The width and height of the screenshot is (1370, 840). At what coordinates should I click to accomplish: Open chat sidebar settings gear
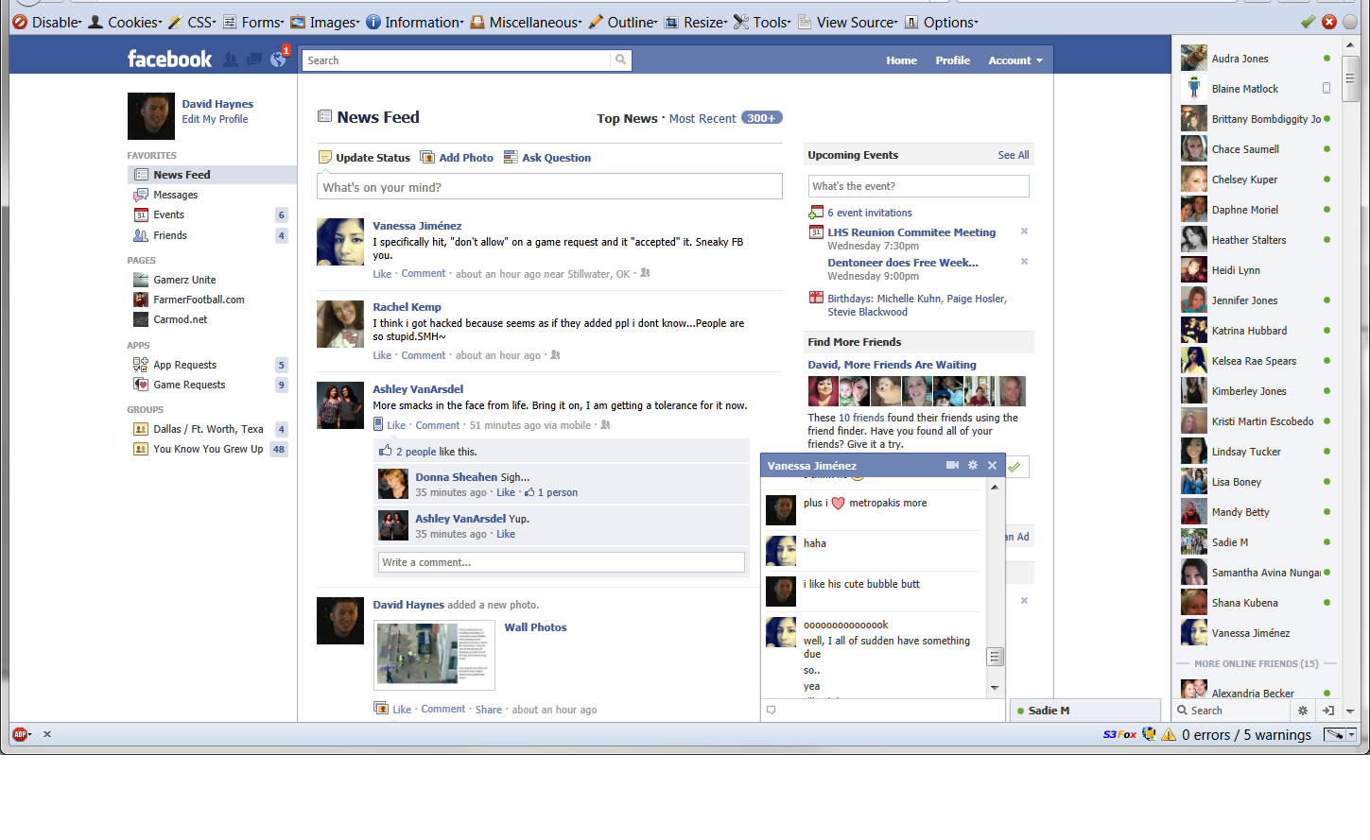coord(1303,711)
